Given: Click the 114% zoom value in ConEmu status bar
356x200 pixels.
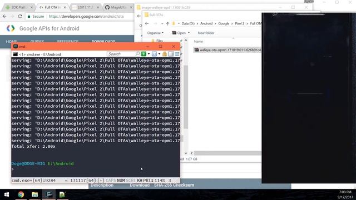Looking at the screenshot, I should pos(160,181).
